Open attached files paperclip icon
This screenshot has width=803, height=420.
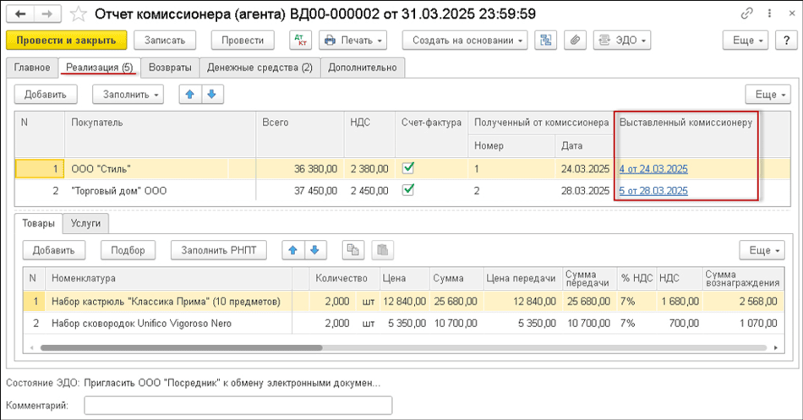574,41
